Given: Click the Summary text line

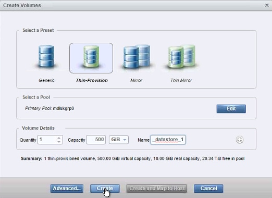Looking at the screenshot, I should (132, 158).
